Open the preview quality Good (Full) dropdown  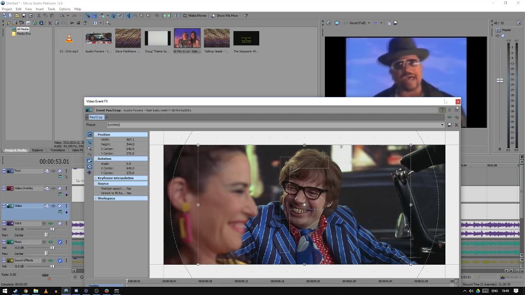click(360, 23)
